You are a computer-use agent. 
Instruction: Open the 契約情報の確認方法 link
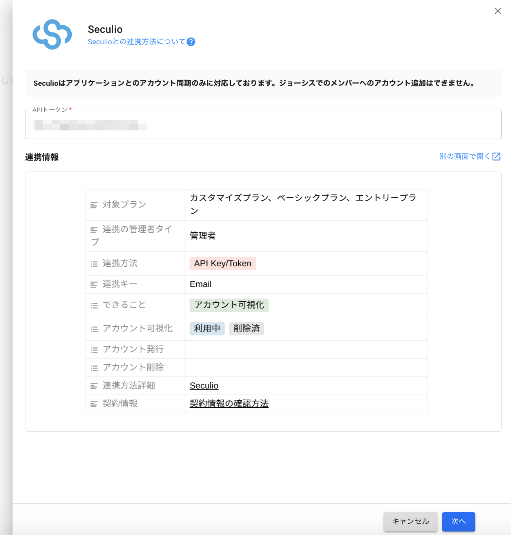pos(229,404)
